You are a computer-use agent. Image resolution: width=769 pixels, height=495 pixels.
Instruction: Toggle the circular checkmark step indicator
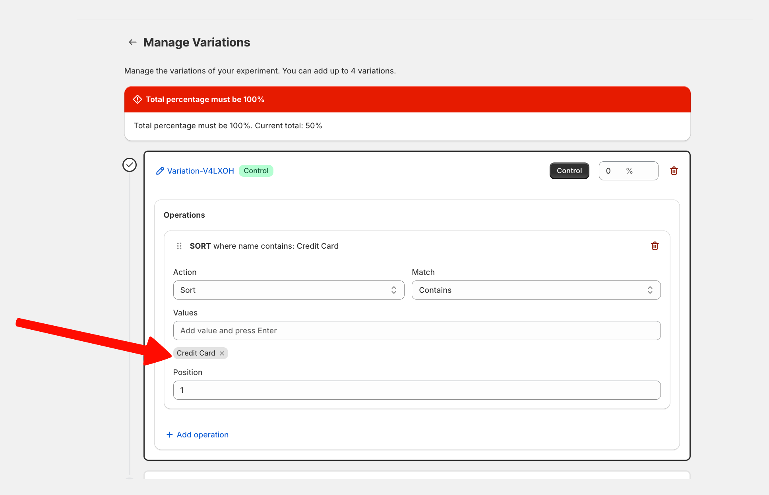(130, 165)
